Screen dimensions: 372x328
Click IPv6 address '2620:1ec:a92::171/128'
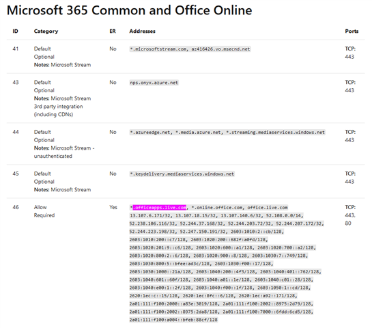[268, 296]
